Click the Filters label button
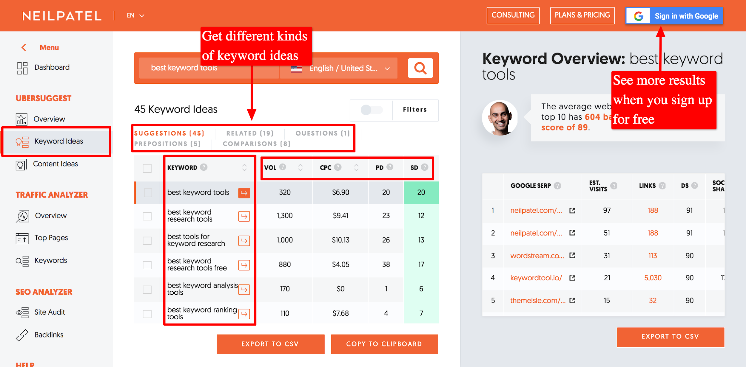 (415, 110)
